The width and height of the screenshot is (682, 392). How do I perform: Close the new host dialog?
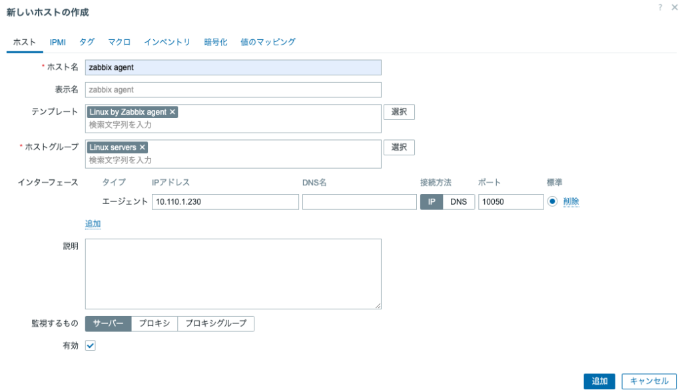674,7
